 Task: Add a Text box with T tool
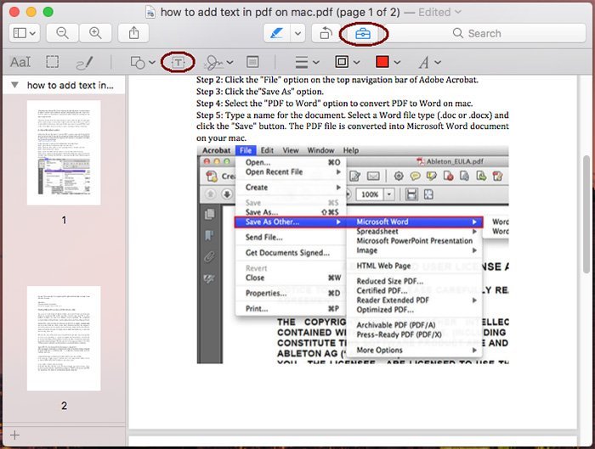click(178, 63)
